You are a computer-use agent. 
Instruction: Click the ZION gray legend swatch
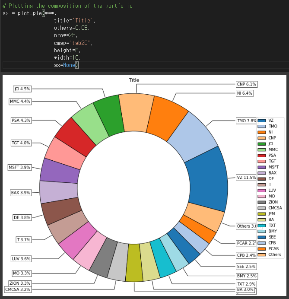pos(261,202)
